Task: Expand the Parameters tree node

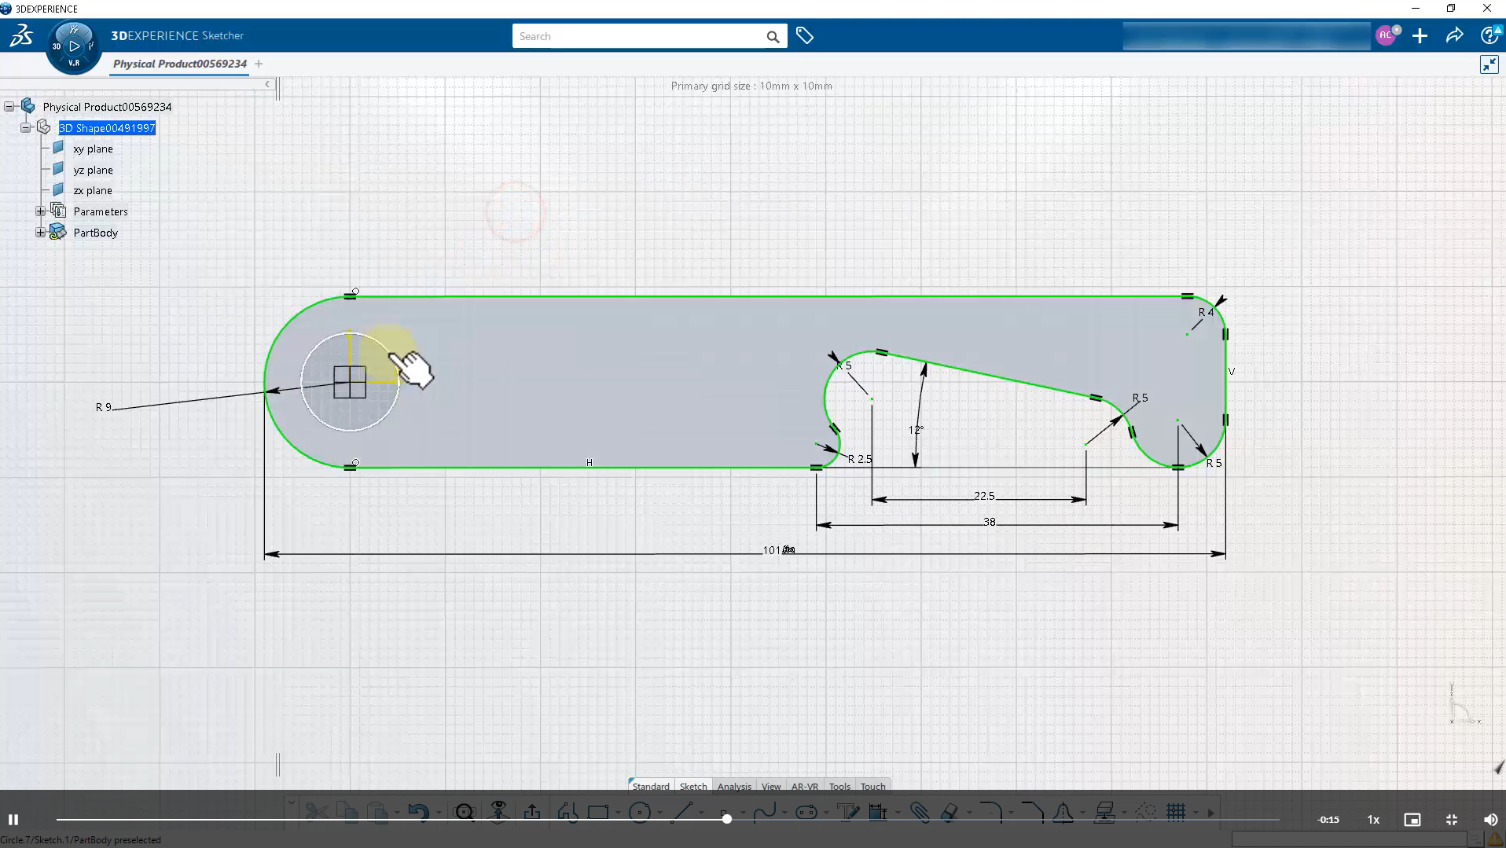Action: [40, 211]
